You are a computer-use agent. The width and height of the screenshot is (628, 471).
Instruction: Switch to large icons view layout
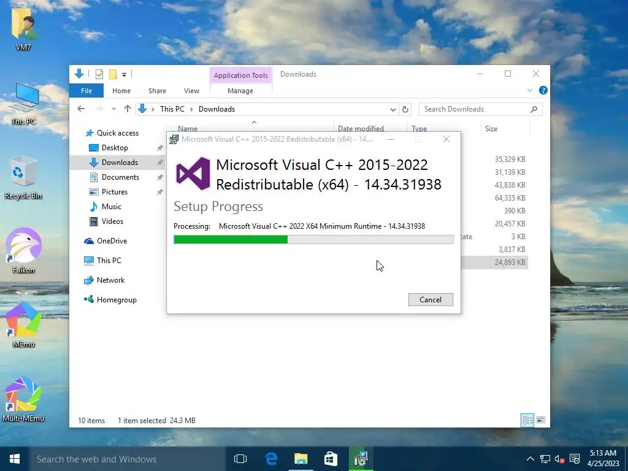click(541, 420)
